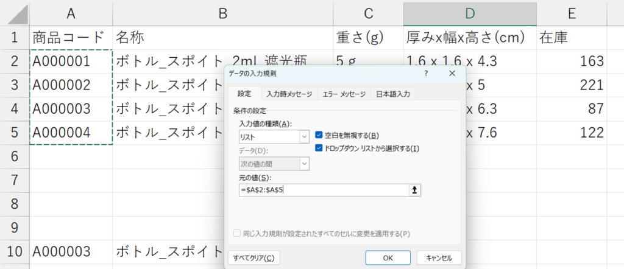Expand the データ dropdown showing 次の値の間
This screenshot has width=624, height=269.
click(305, 163)
